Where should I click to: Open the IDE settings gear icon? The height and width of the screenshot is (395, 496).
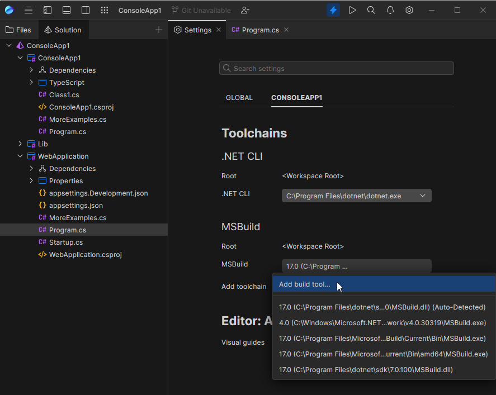[409, 9]
